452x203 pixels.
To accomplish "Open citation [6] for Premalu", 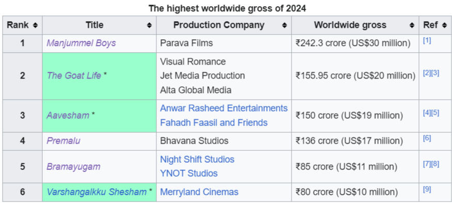I will (427, 138).
